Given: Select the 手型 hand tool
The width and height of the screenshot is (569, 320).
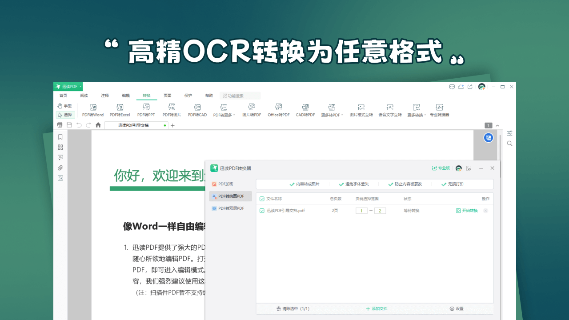Looking at the screenshot, I should tap(65, 106).
